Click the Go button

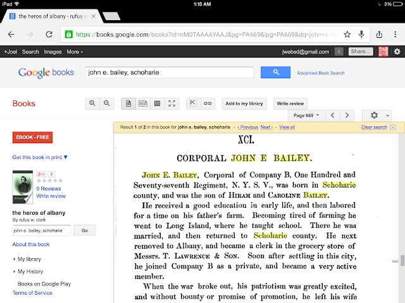pos(85,230)
